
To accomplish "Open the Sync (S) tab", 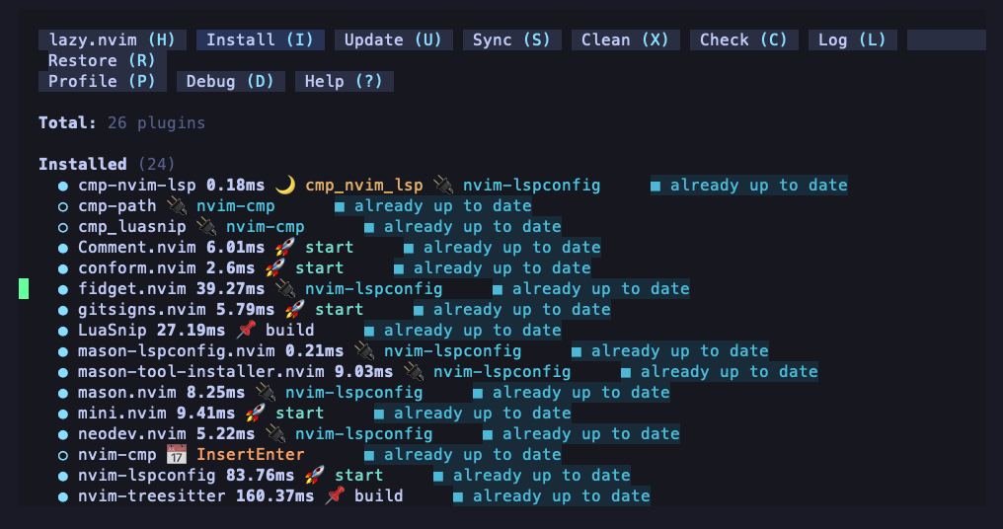I will (511, 39).
